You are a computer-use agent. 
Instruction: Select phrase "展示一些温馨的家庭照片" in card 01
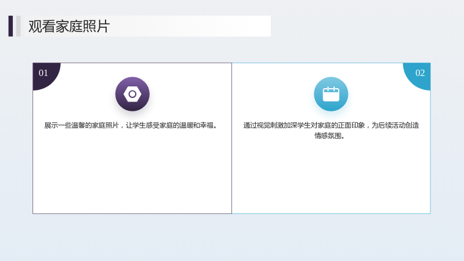pos(82,125)
